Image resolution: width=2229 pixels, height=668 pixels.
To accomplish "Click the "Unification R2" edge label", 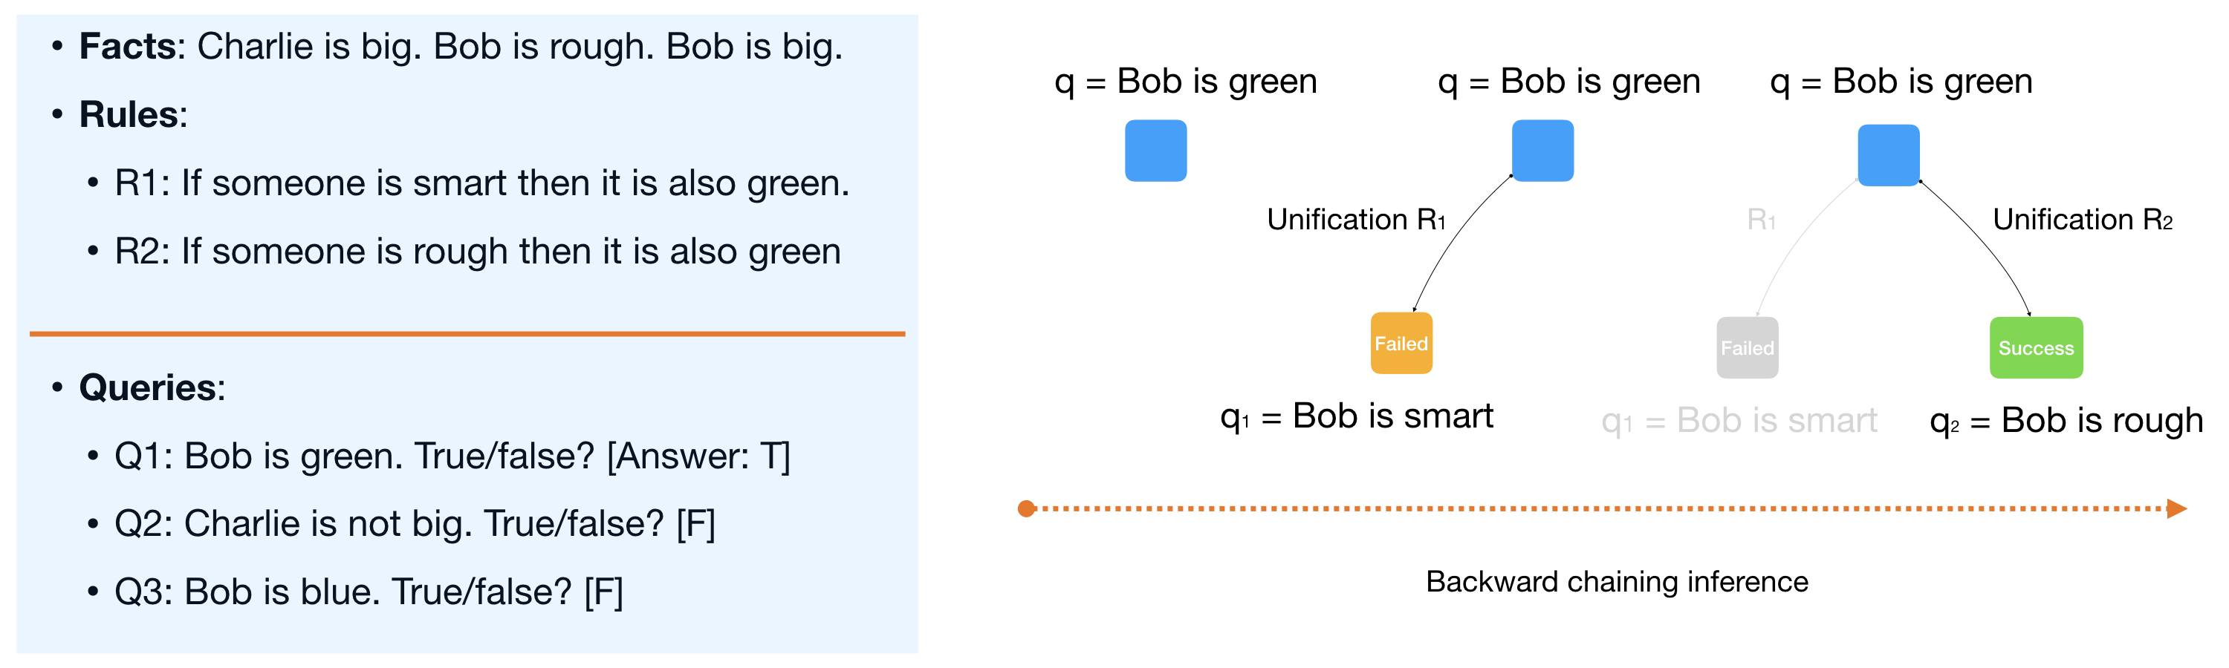I will [x=2082, y=220].
